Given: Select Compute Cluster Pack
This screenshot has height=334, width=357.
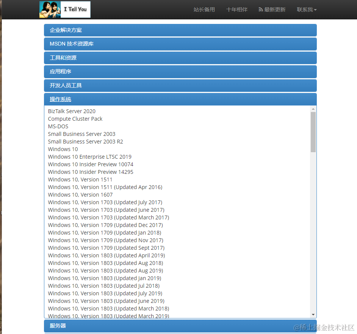Looking at the screenshot, I should [75, 119].
